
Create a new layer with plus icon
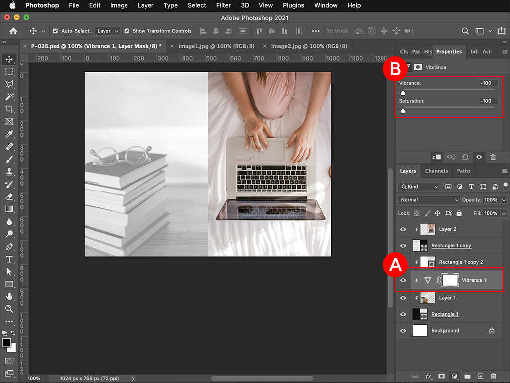(480, 376)
